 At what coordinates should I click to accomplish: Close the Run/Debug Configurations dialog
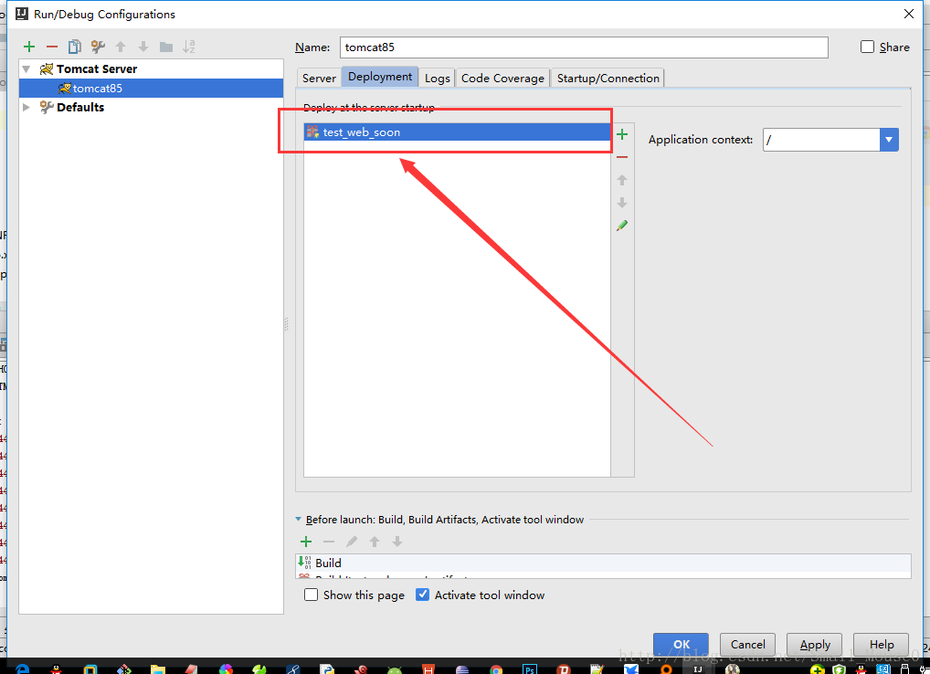coord(908,14)
